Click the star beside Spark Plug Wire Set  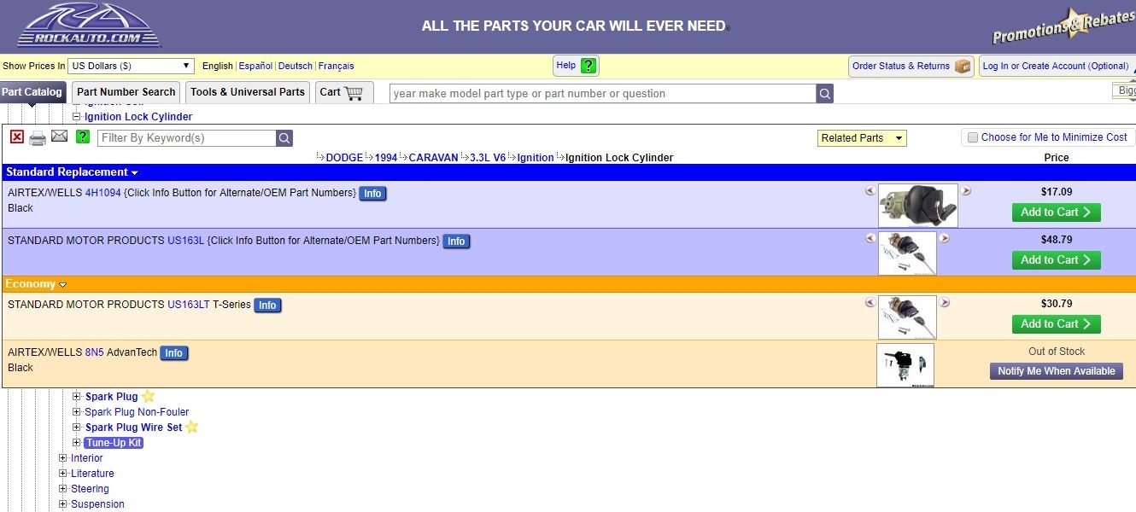[x=191, y=427]
